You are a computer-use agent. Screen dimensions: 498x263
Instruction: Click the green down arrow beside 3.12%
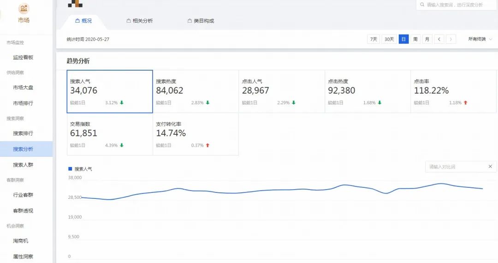point(122,102)
